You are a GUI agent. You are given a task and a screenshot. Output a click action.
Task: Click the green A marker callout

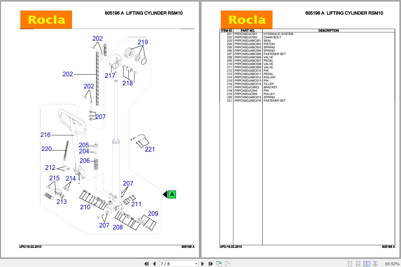pos(172,194)
